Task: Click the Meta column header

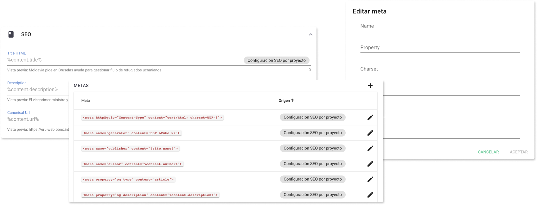Action: [86, 101]
